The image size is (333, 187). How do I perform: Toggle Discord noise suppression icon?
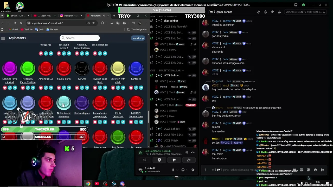coord(187,152)
